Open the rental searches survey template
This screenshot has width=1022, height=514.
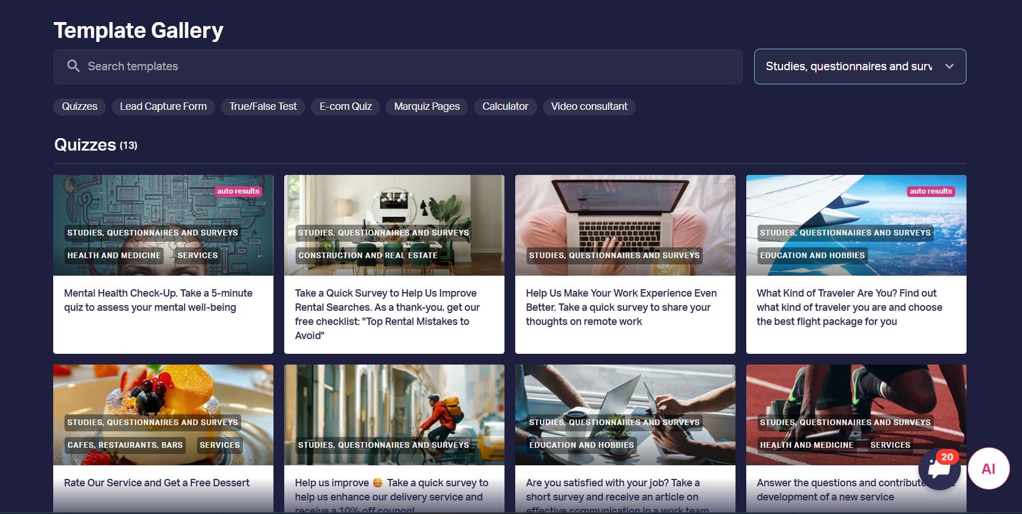[x=394, y=264]
